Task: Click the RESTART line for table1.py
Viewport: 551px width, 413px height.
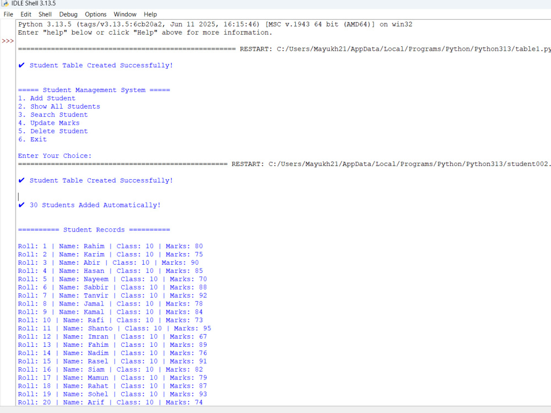Action: 284,49
